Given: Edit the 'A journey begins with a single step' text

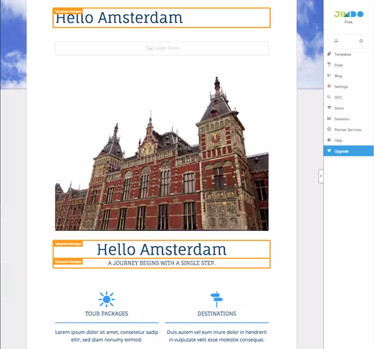Looking at the screenshot, I should (161, 263).
